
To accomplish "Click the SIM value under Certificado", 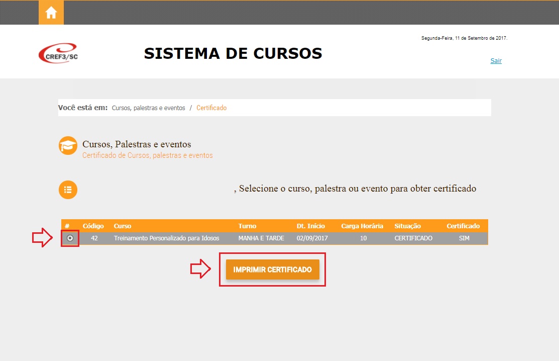I will click(x=464, y=238).
